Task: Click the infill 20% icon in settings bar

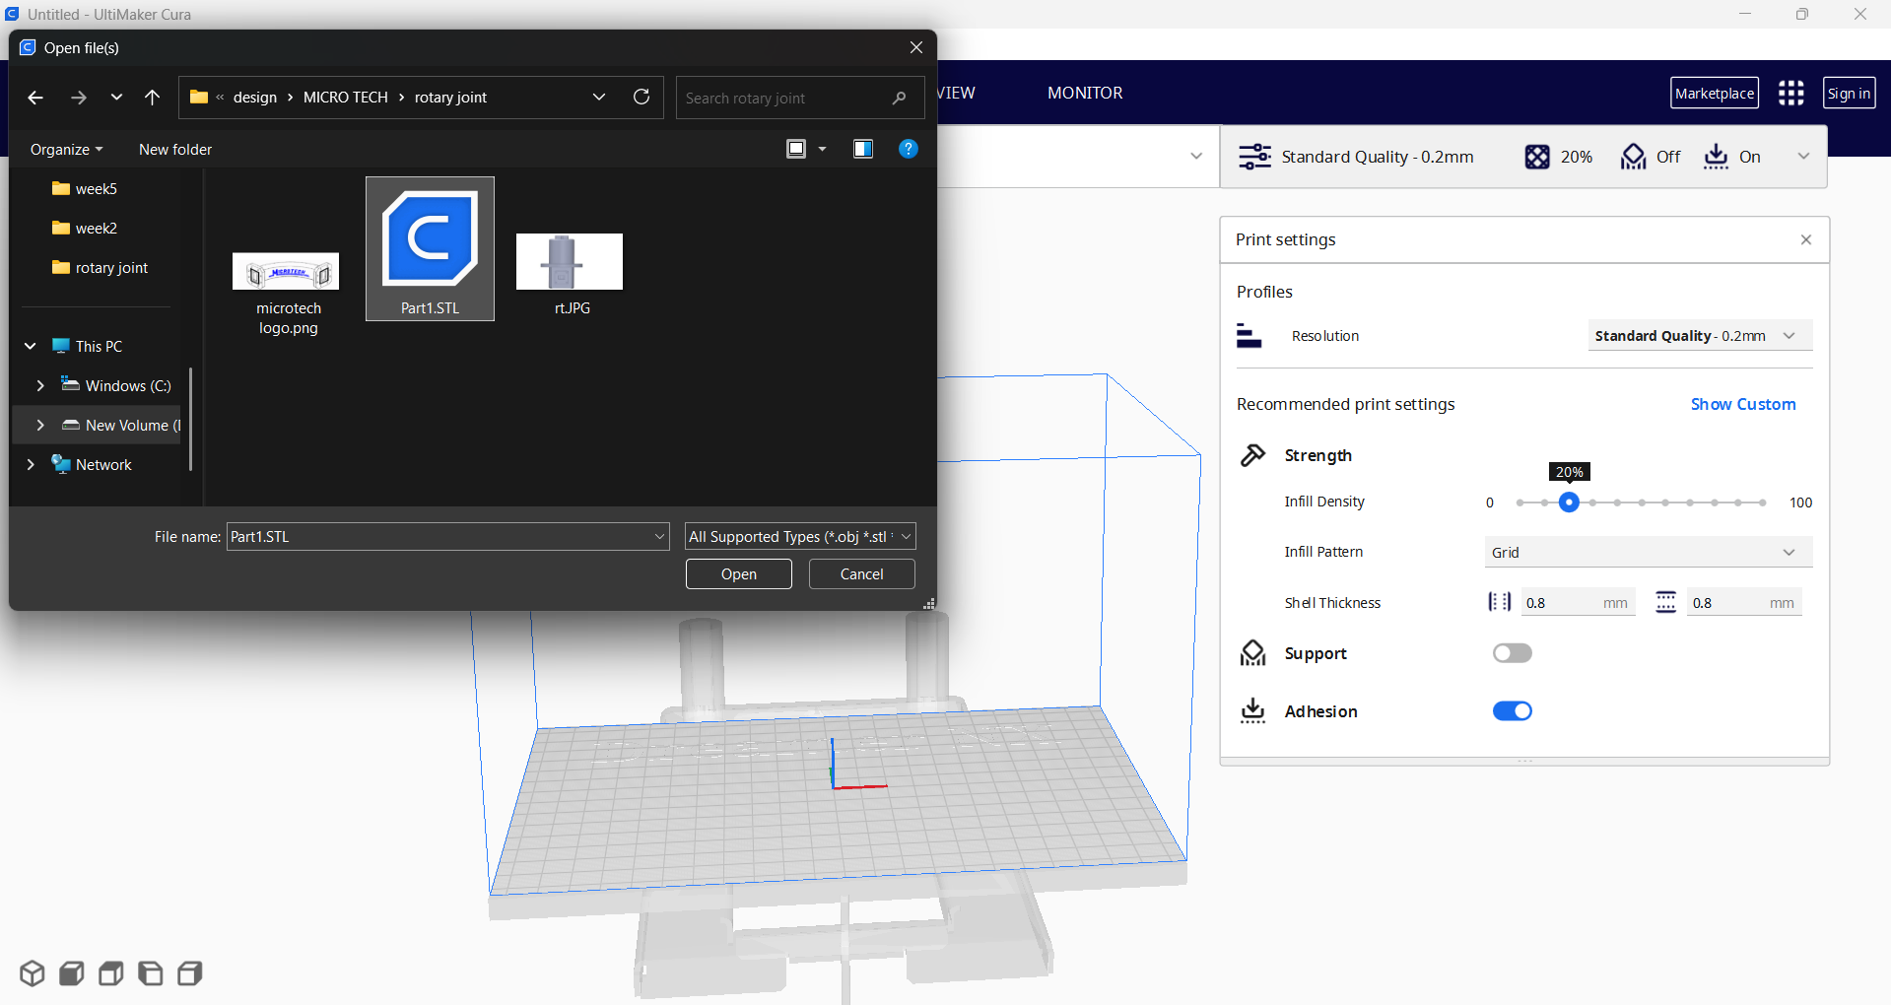Action: [x=1537, y=157]
